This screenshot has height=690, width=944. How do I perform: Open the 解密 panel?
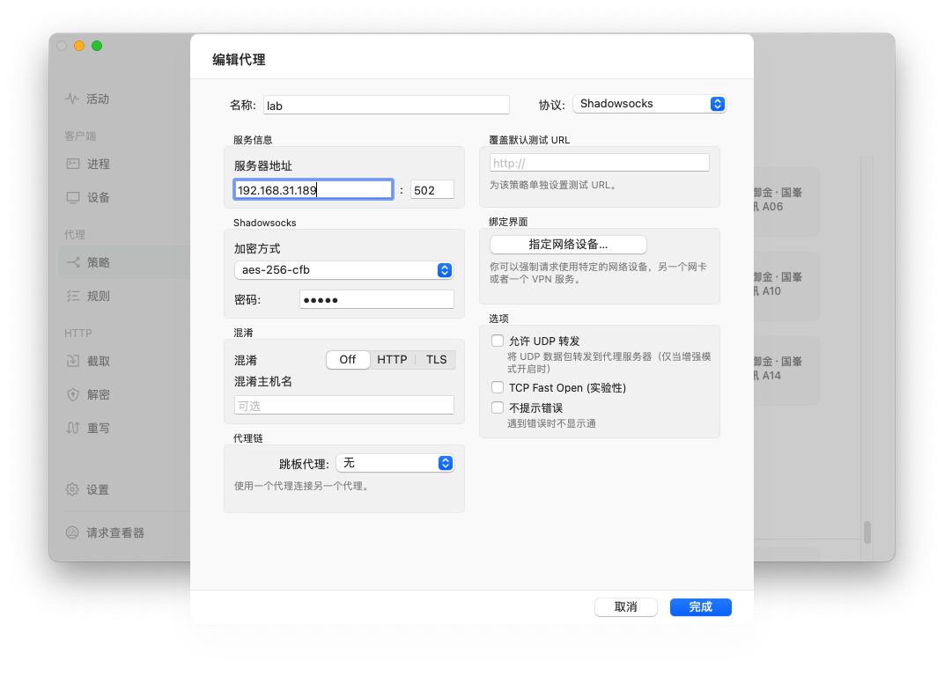[88, 394]
